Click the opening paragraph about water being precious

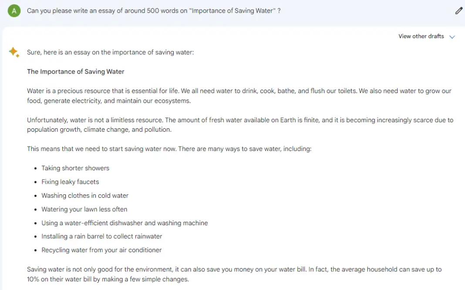pos(239,96)
